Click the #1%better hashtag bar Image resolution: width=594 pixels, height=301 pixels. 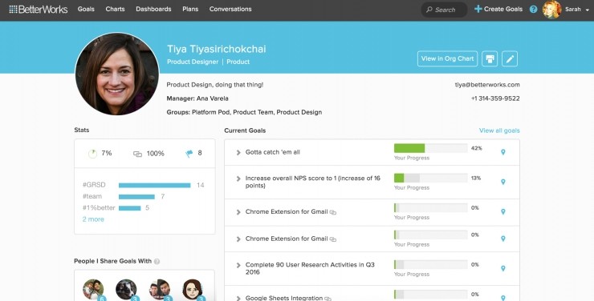point(129,208)
